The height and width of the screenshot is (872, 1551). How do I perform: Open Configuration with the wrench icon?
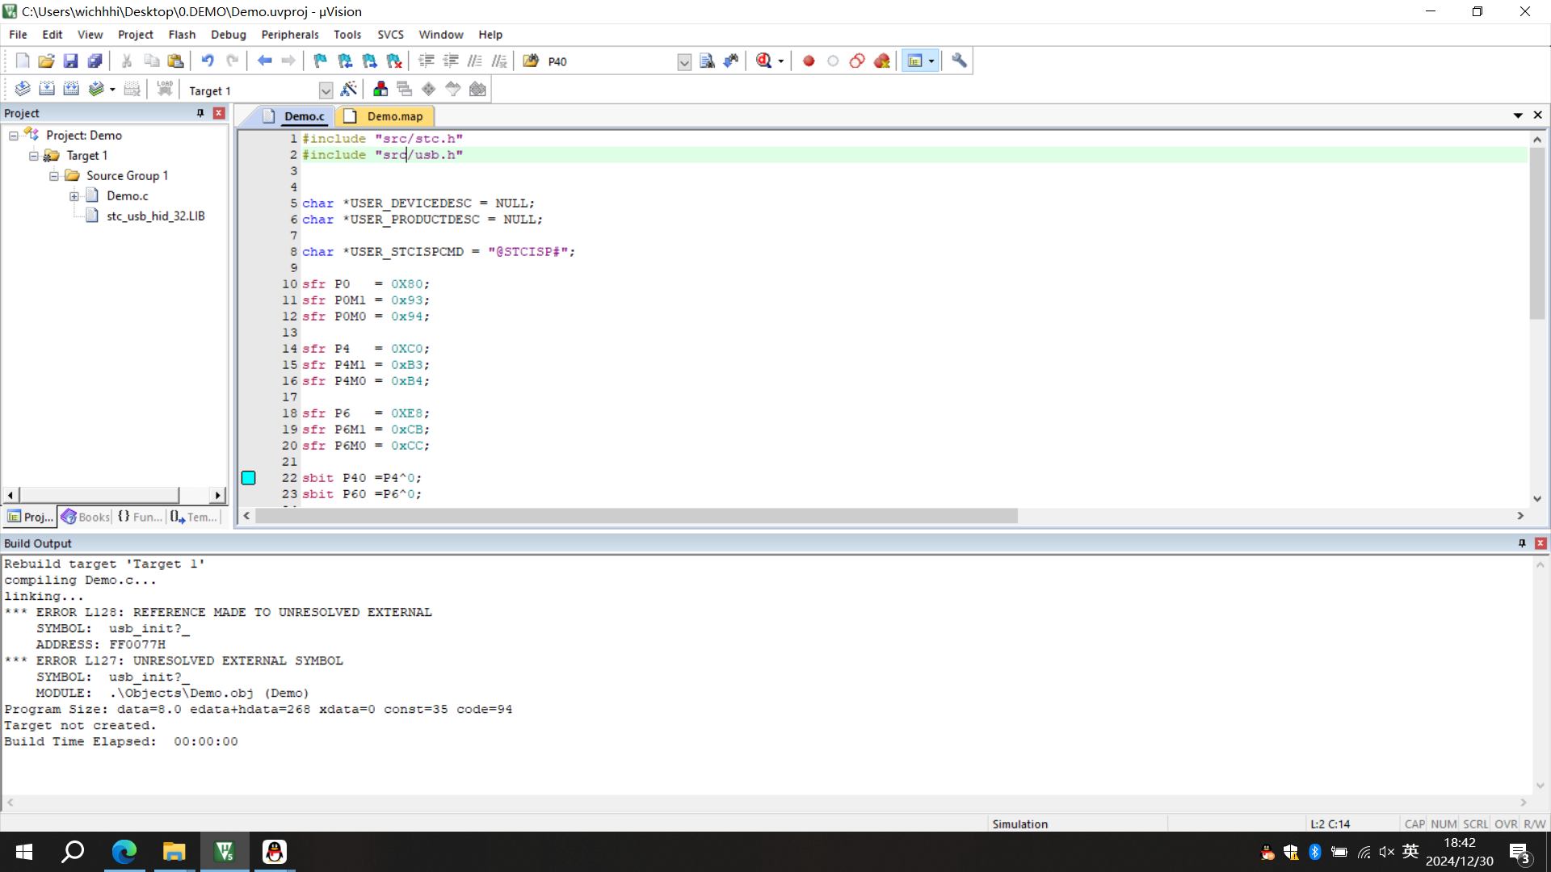959,61
